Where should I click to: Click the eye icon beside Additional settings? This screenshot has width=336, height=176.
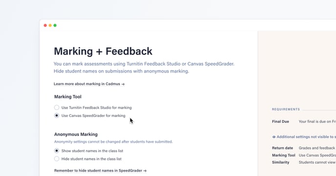tap(274, 137)
